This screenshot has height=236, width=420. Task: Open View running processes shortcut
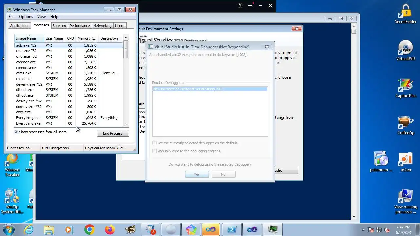click(406, 201)
